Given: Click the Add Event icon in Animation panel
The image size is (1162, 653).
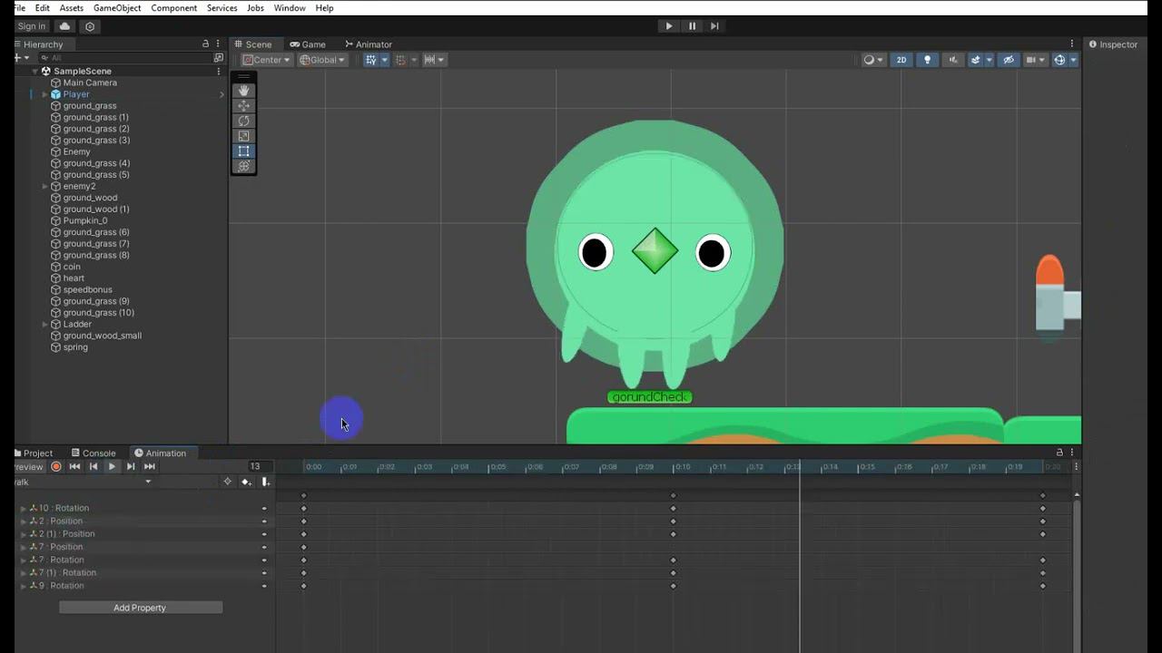Looking at the screenshot, I should [265, 482].
